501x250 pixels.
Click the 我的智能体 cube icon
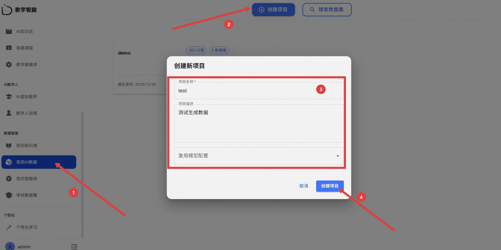[x=9, y=179]
